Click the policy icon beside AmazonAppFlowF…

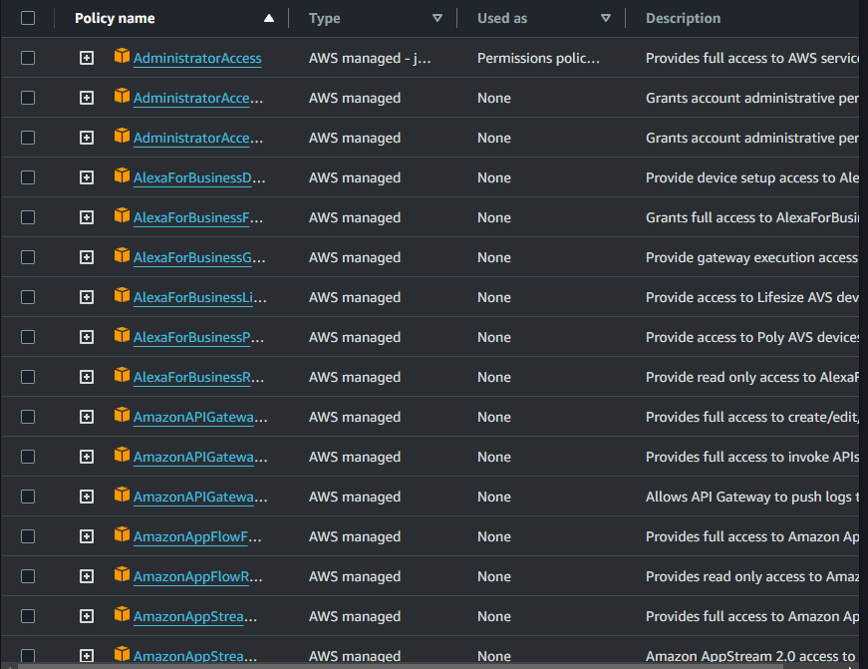click(x=122, y=534)
